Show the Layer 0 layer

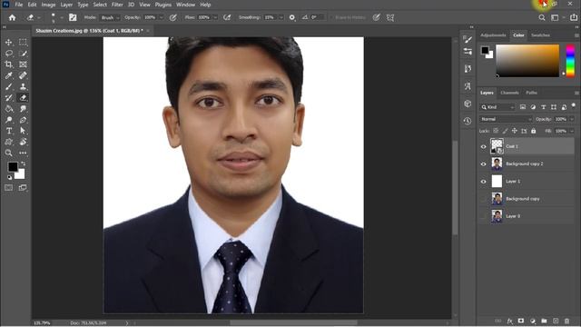(x=483, y=216)
